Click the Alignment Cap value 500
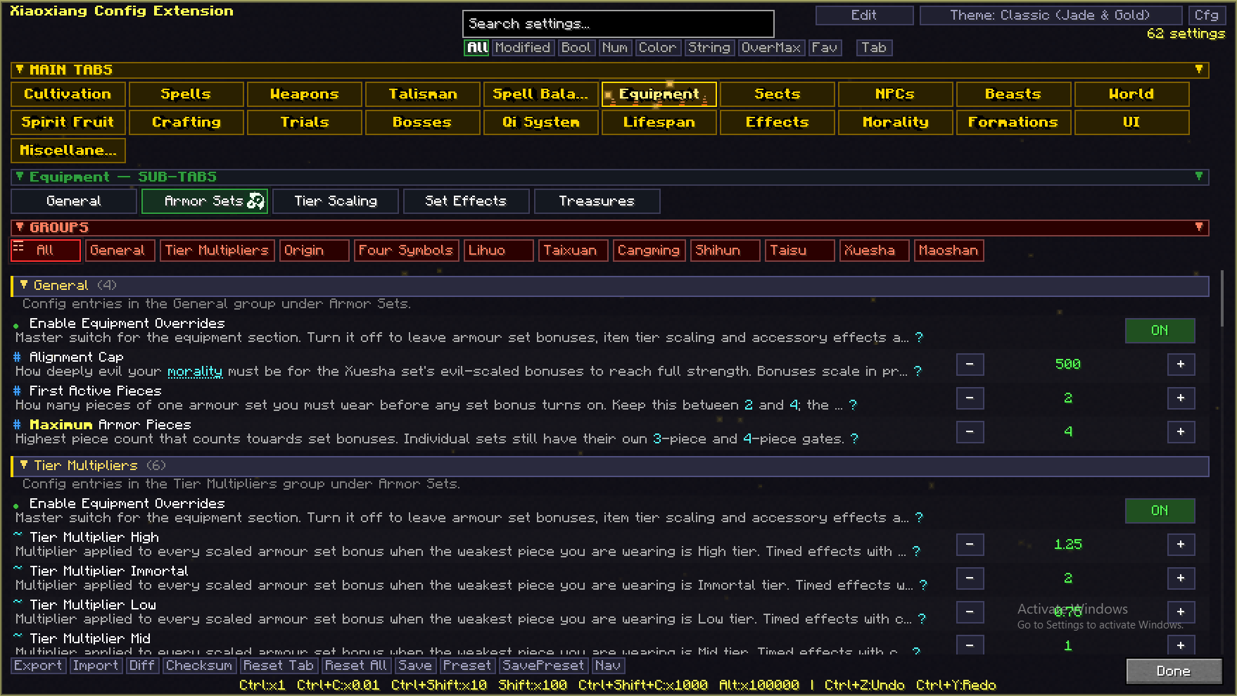Viewport: 1237px width, 696px height. (x=1068, y=364)
